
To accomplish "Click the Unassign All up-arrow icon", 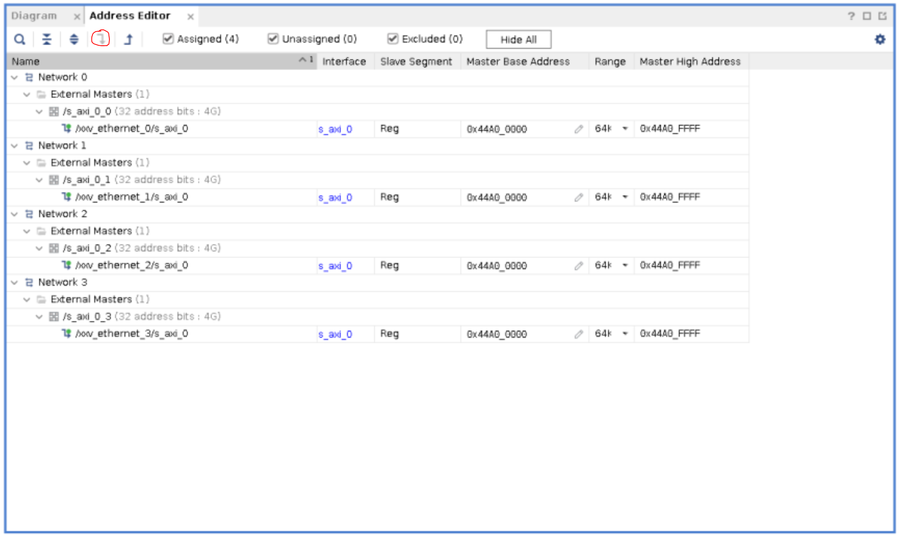I will pos(129,39).
